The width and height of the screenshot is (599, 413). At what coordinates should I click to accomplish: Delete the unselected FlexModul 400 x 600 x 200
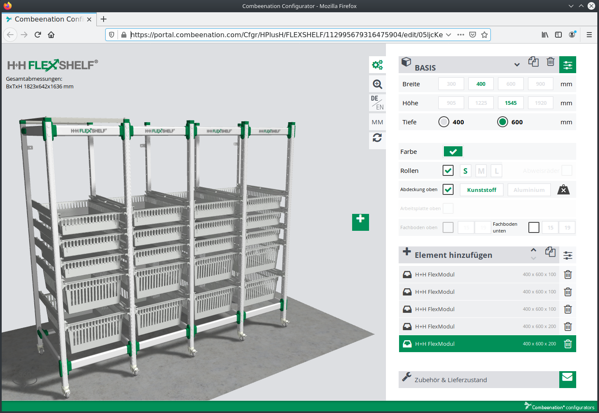point(568,327)
